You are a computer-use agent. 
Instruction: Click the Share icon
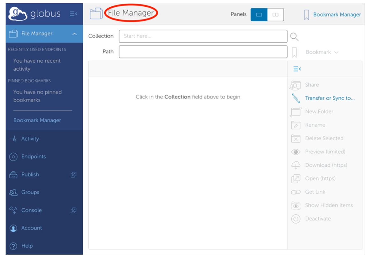coord(295,85)
